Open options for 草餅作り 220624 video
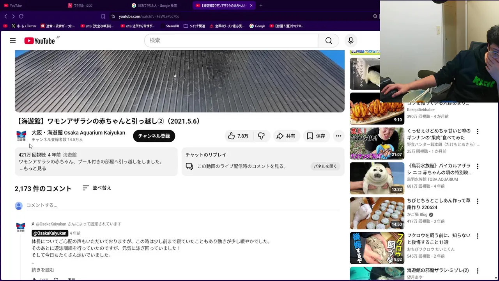The height and width of the screenshot is (281, 499). pyautogui.click(x=478, y=201)
